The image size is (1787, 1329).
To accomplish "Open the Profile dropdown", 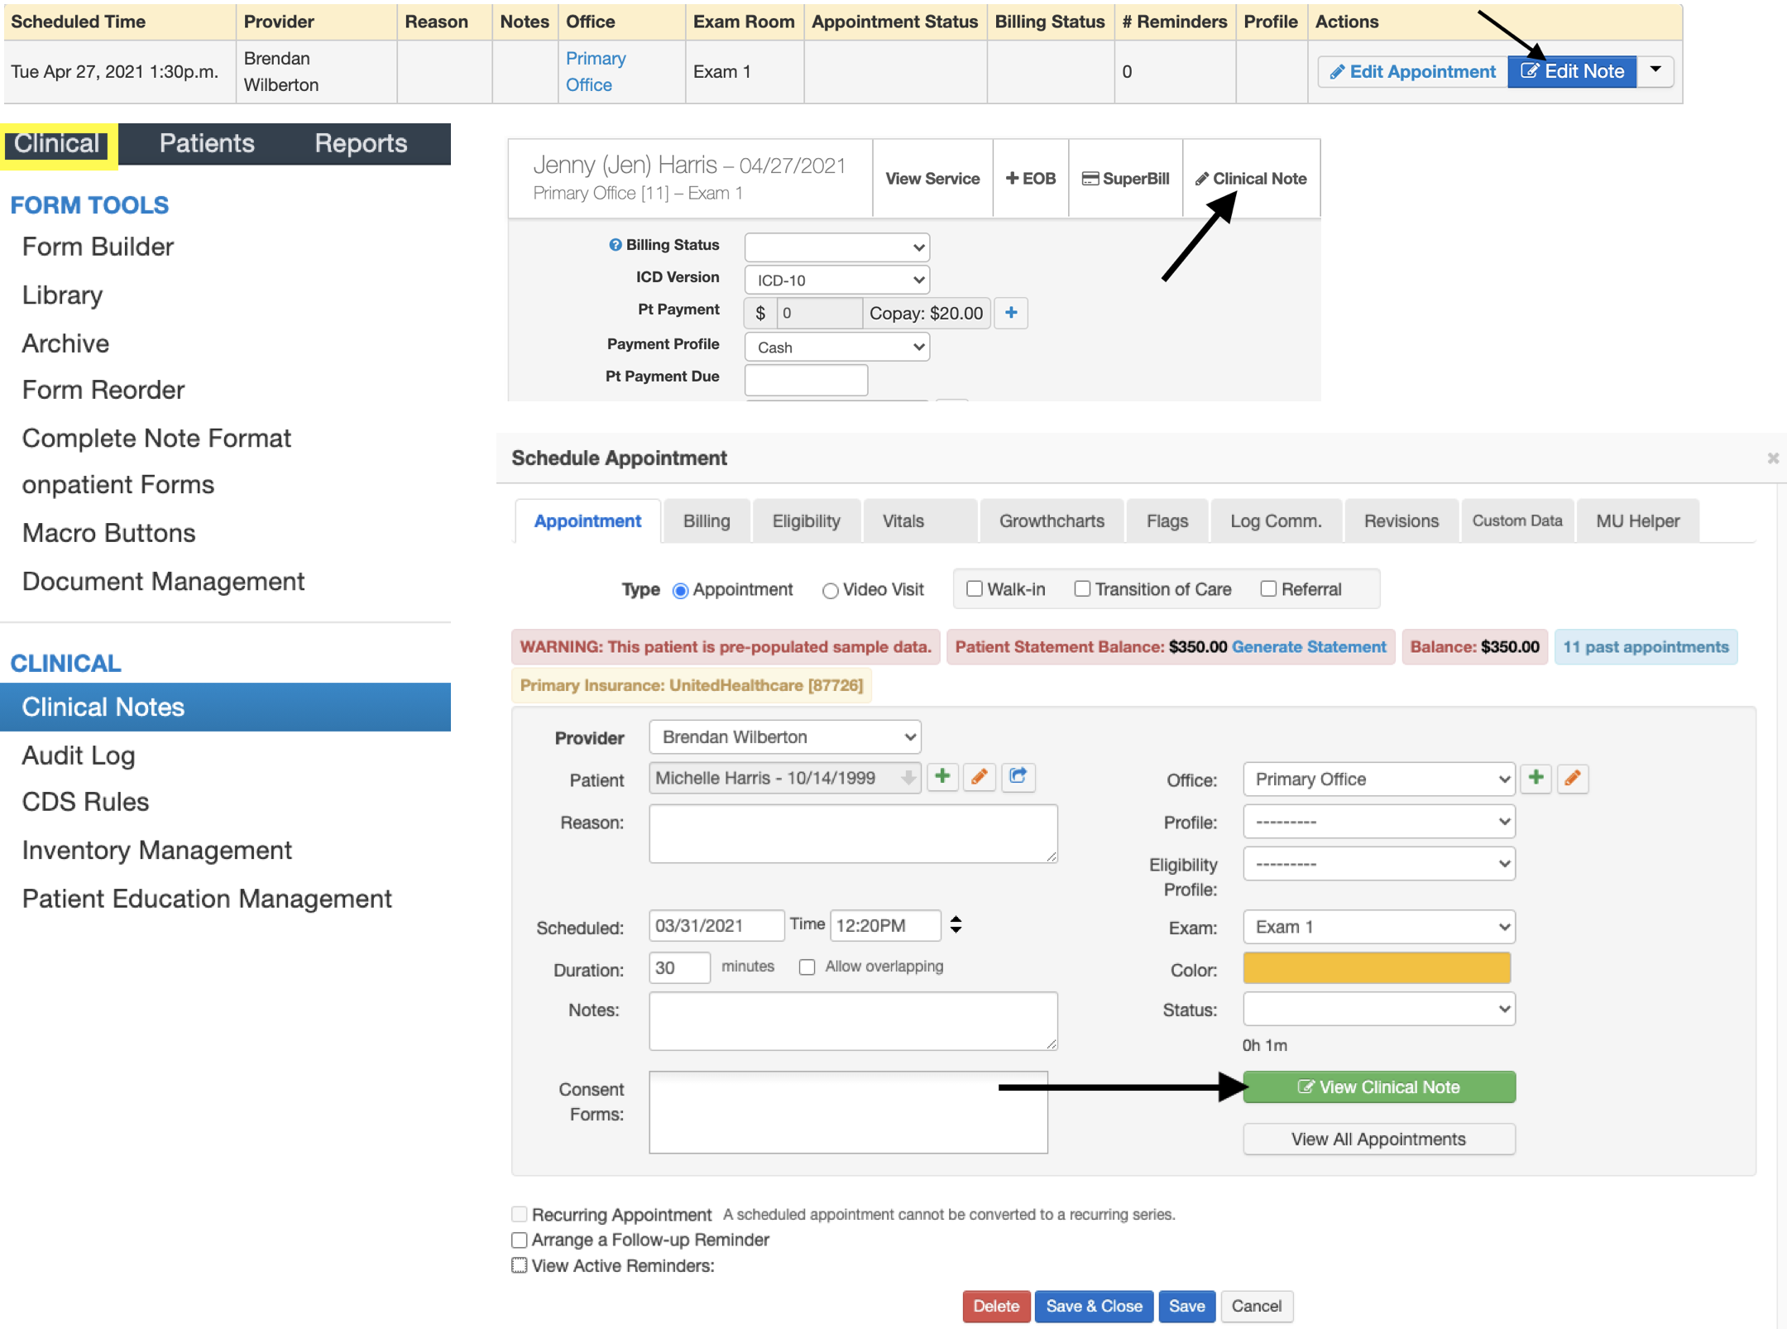I will coord(1378,822).
